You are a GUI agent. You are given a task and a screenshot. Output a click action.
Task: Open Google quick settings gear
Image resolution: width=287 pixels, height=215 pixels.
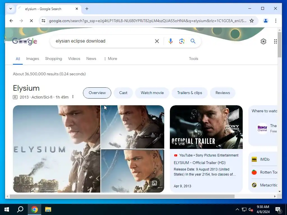point(263,41)
